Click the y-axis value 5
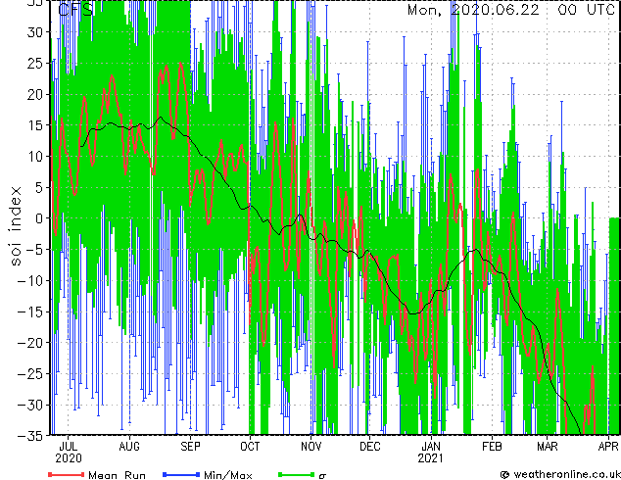 [39, 187]
